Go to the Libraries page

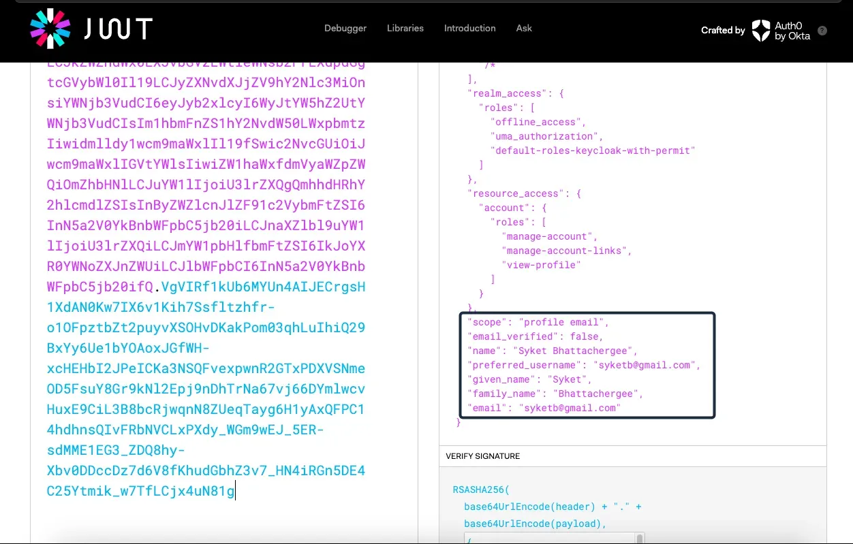click(x=405, y=29)
